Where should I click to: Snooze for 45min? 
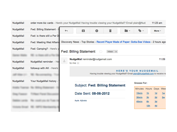point(139,101)
